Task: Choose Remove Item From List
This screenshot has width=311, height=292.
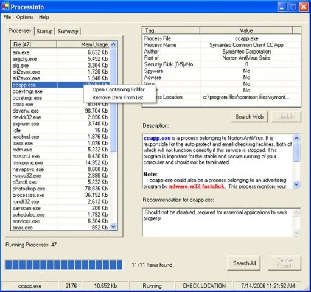Action: tap(117, 97)
